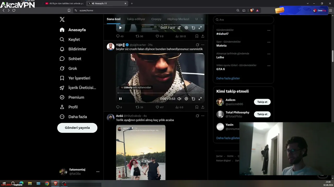The height and width of the screenshot is (187, 334).
Task: Switch to the Takip ediliyor tab
Action: (x=136, y=19)
